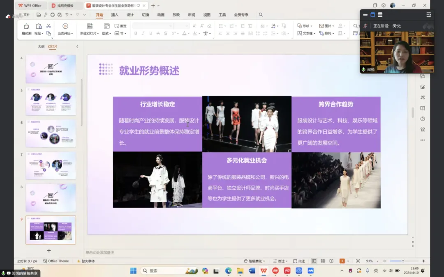444x277 pixels.
Task: Start slideshow from current slide icon
Action: 65,26
